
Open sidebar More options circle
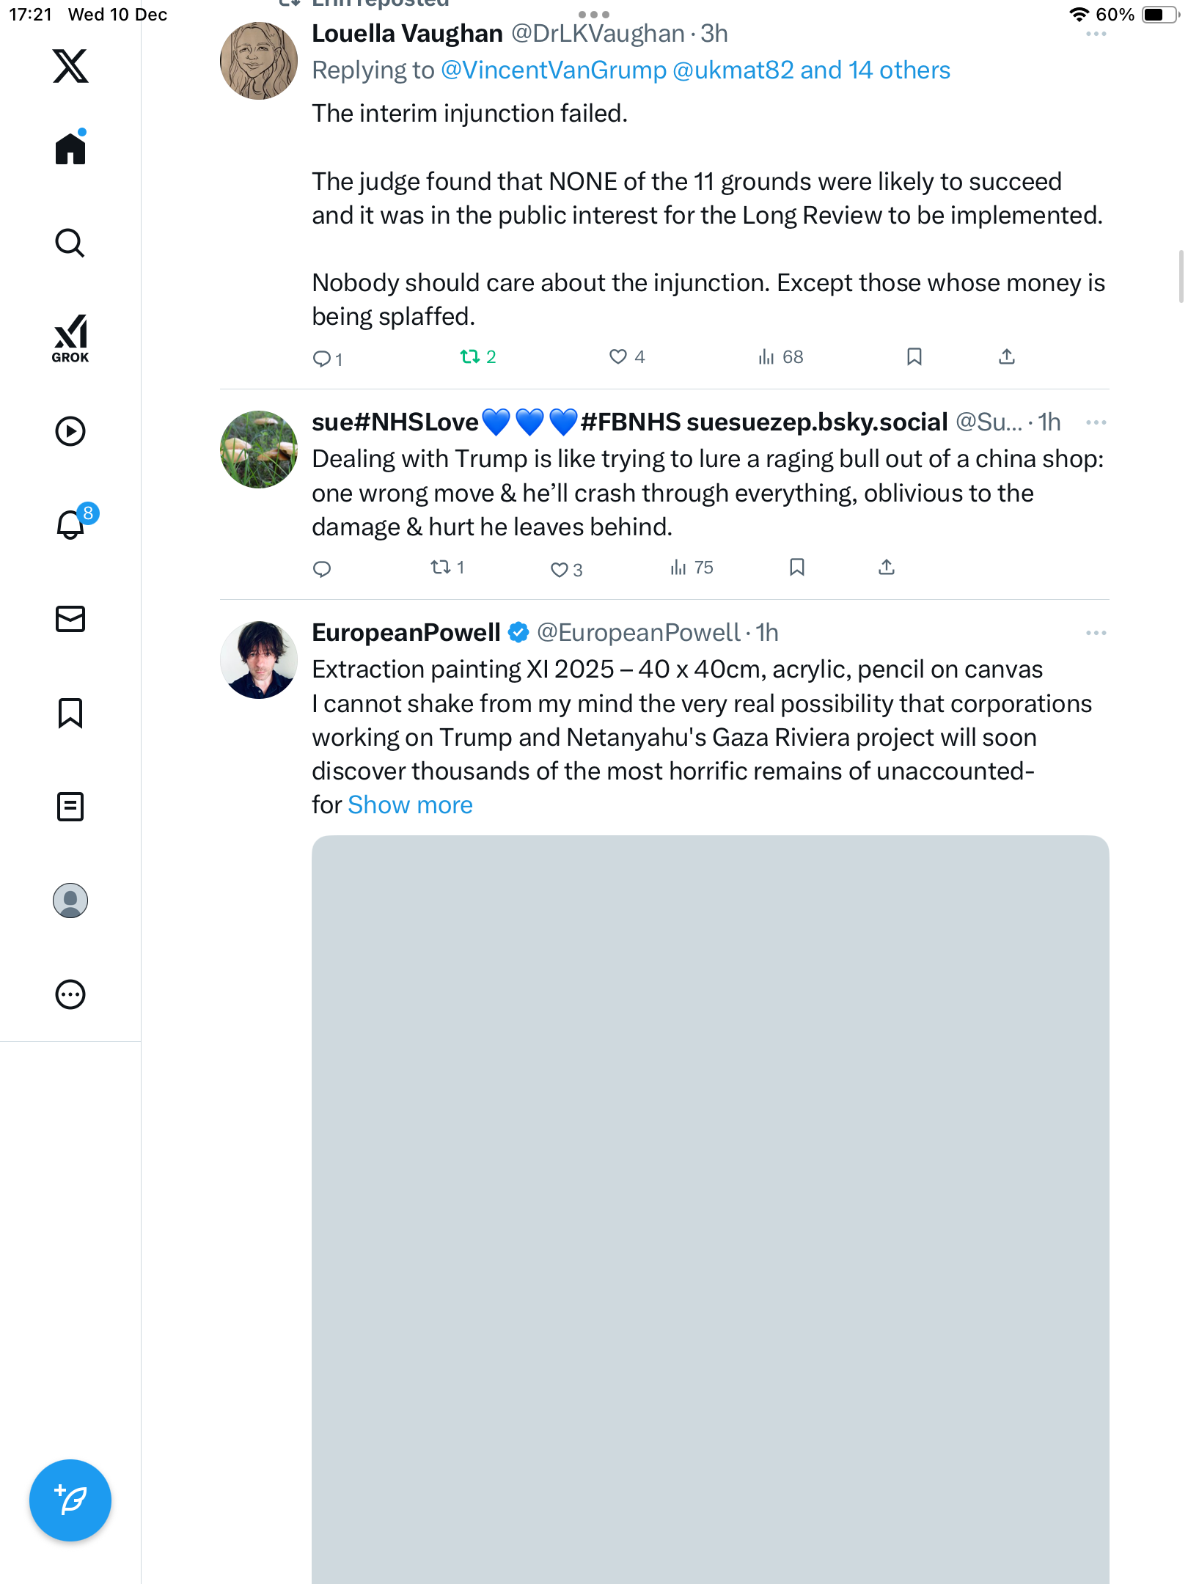click(70, 994)
